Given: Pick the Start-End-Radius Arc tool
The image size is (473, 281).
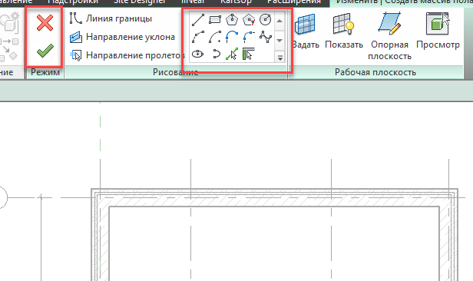Looking at the screenshot, I should coord(198,38).
